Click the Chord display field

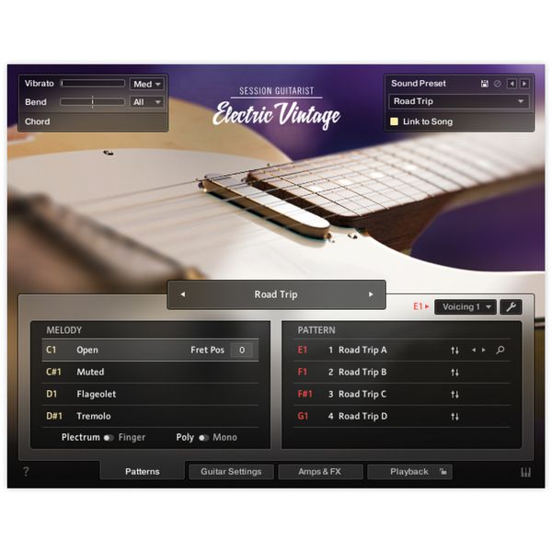coord(93,121)
